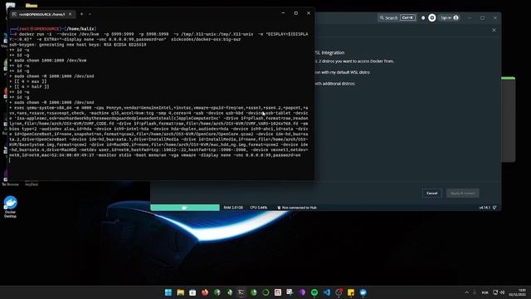Click the POR language indicator in tray
Screen dimensions: 531x299
[x=485, y=292]
